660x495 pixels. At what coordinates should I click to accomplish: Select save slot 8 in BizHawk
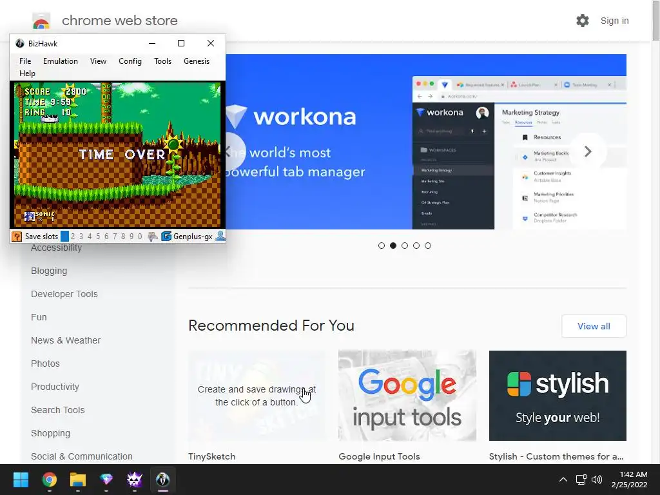click(x=123, y=237)
